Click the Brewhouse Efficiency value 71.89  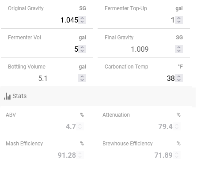click(x=163, y=155)
